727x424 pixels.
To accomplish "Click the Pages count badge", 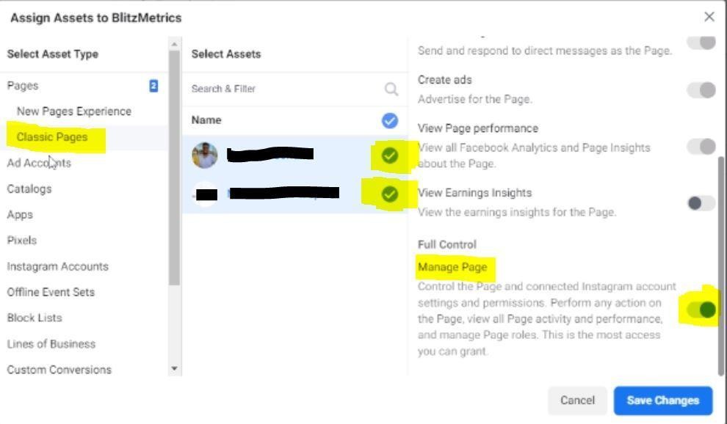I will pyautogui.click(x=153, y=86).
